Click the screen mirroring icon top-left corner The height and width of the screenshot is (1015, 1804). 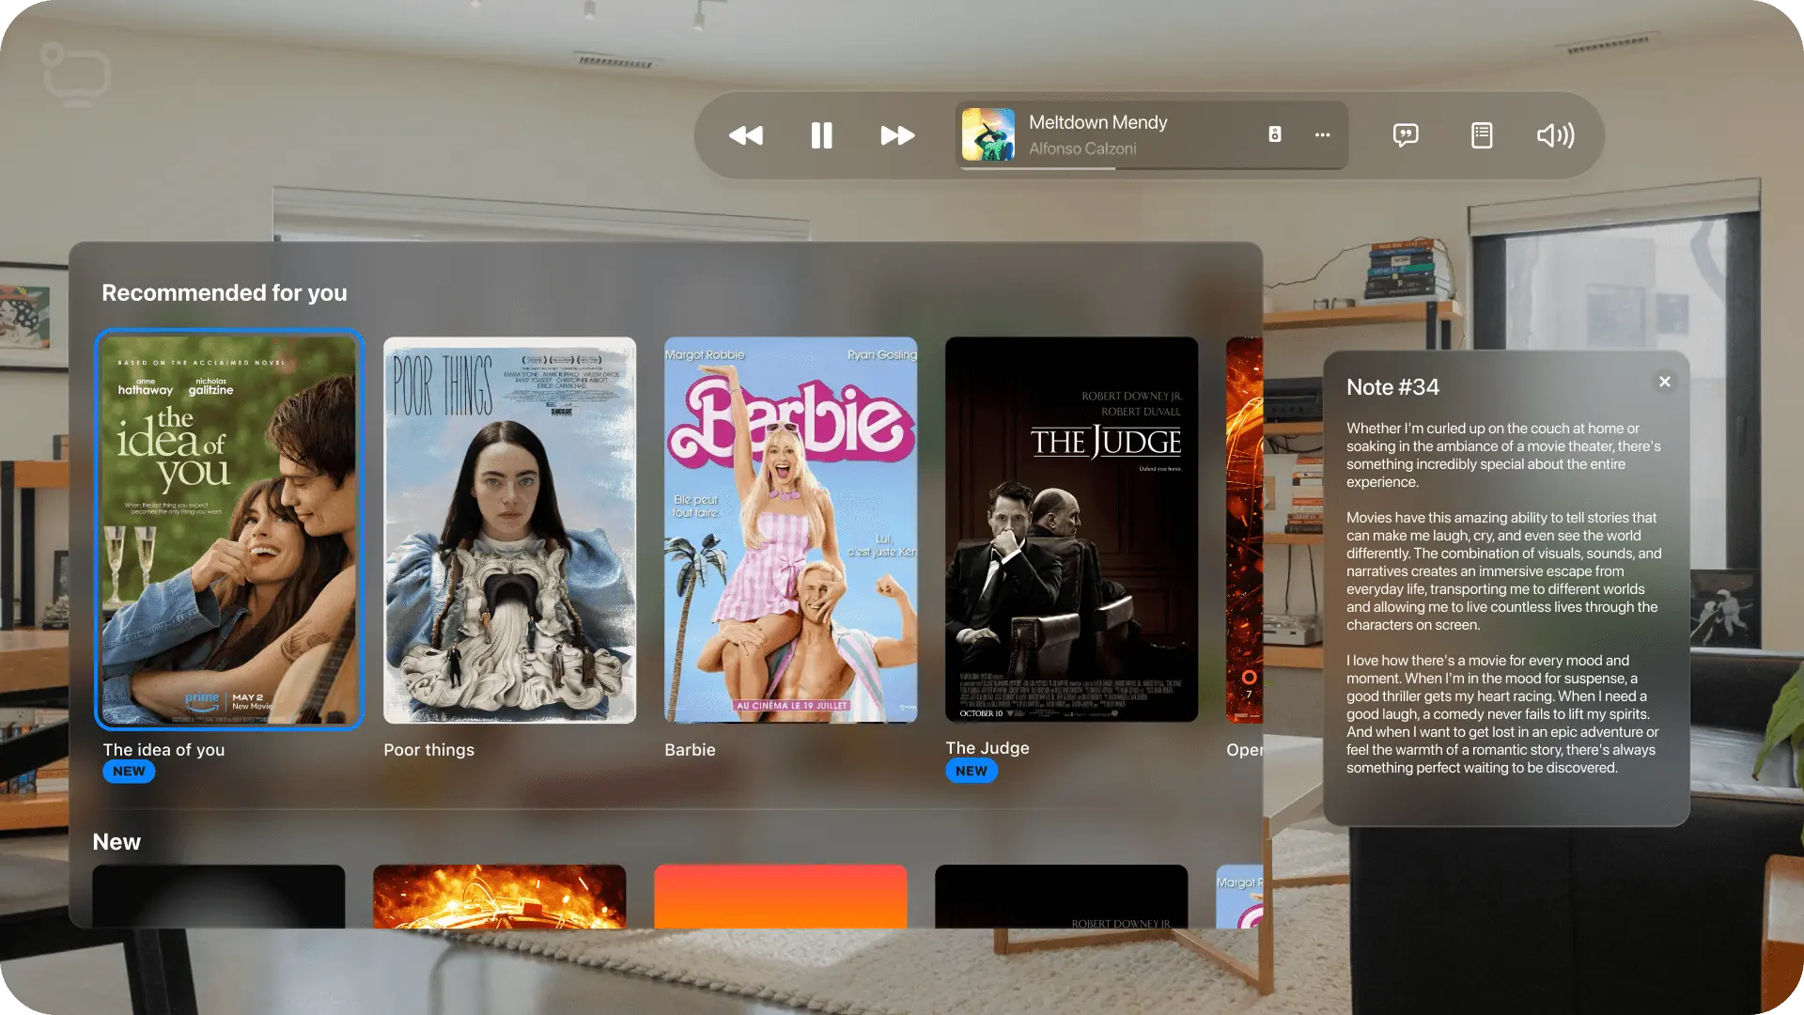pos(75,72)
